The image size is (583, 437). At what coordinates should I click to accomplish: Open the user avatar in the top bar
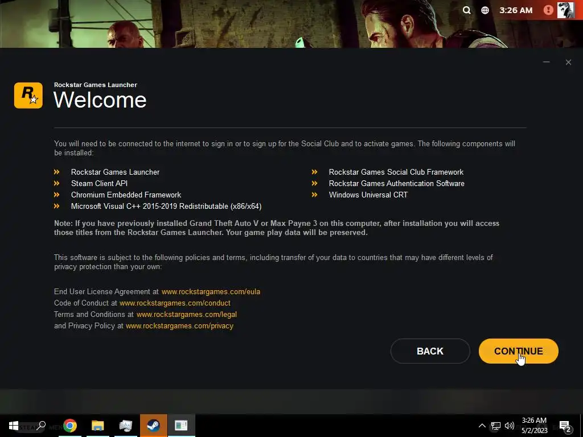pyautogui.click(x=565, y=10)
